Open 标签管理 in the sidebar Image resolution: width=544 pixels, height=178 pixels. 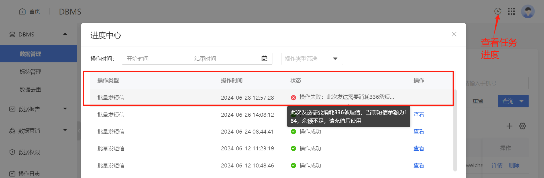coord(30,72)
